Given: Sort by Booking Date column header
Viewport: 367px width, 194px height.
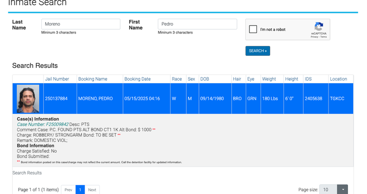Looking at the screenshot, I should (138, 79).
